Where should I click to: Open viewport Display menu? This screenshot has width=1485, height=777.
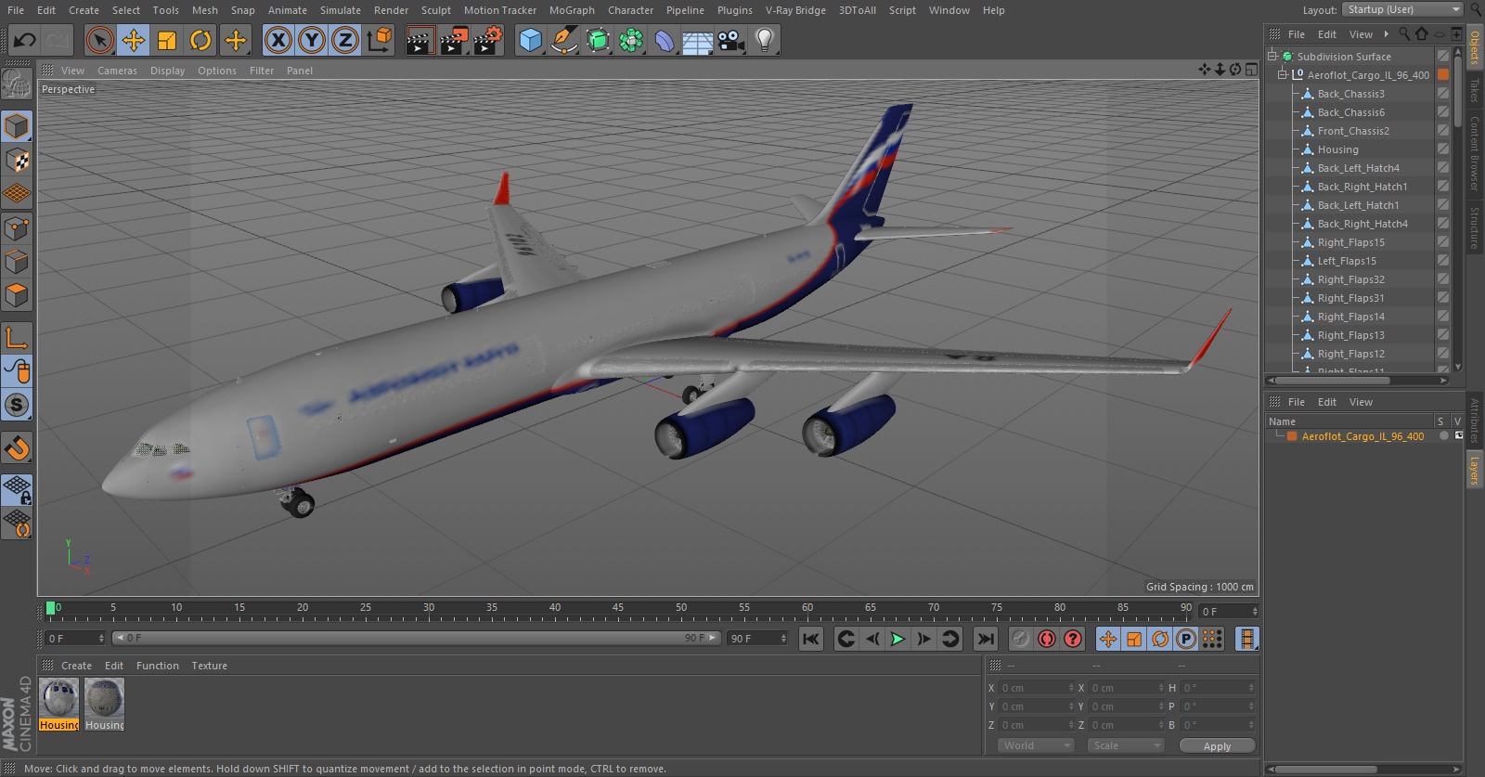coord(167,71)
